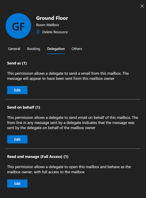
Task: Click the trash can icon next to Delete Resource
Action: pos(38,32)
